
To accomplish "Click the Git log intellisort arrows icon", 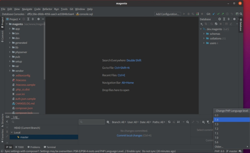I will 178,122.
